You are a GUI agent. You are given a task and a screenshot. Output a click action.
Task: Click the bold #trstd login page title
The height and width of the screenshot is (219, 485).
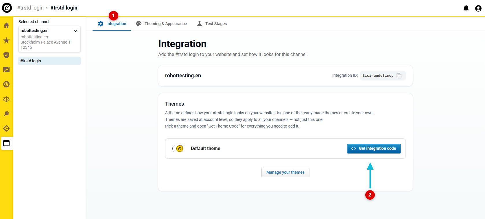[64, 8]
